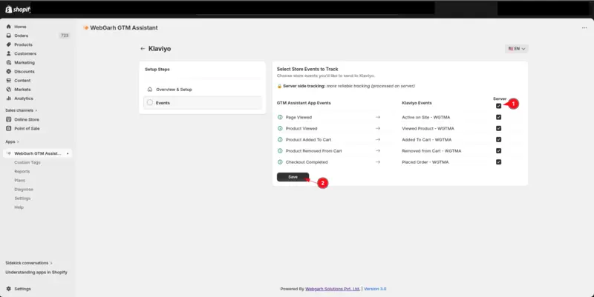Click the Online Store icon
The height and width of the screenshot is (297, 594).
9,119
